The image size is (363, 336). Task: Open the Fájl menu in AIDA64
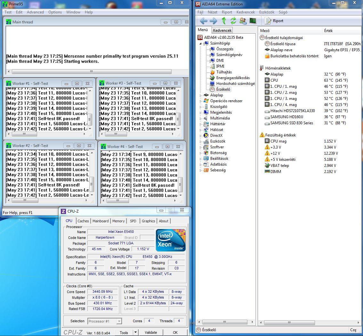200,12
